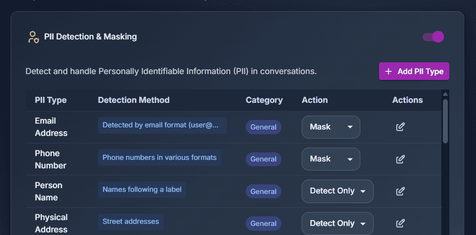Open the Email Address action dropdown
476x235 pixels.
point(331,127)
